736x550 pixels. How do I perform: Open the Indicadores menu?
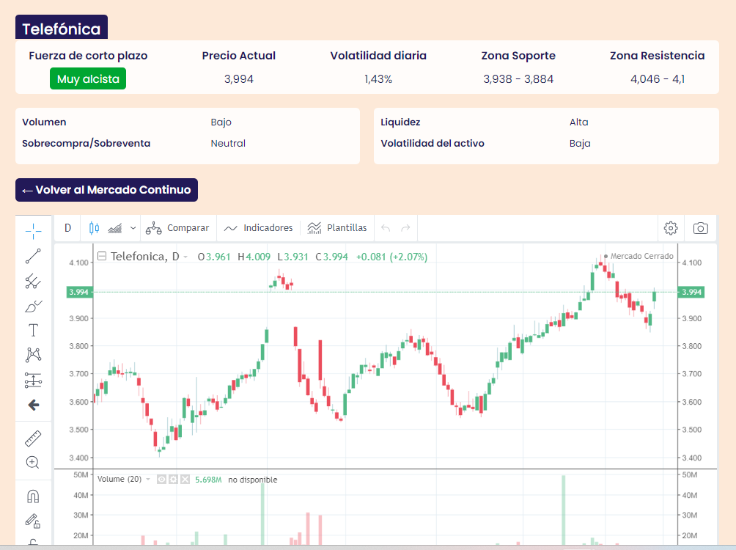click(x=259, y=228)
